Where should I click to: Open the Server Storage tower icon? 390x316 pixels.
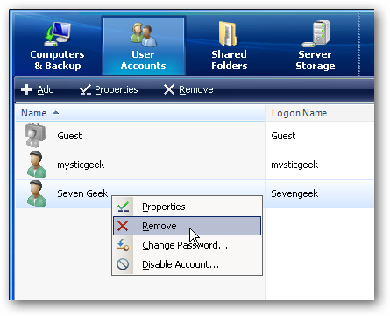[x=316, y=34]
